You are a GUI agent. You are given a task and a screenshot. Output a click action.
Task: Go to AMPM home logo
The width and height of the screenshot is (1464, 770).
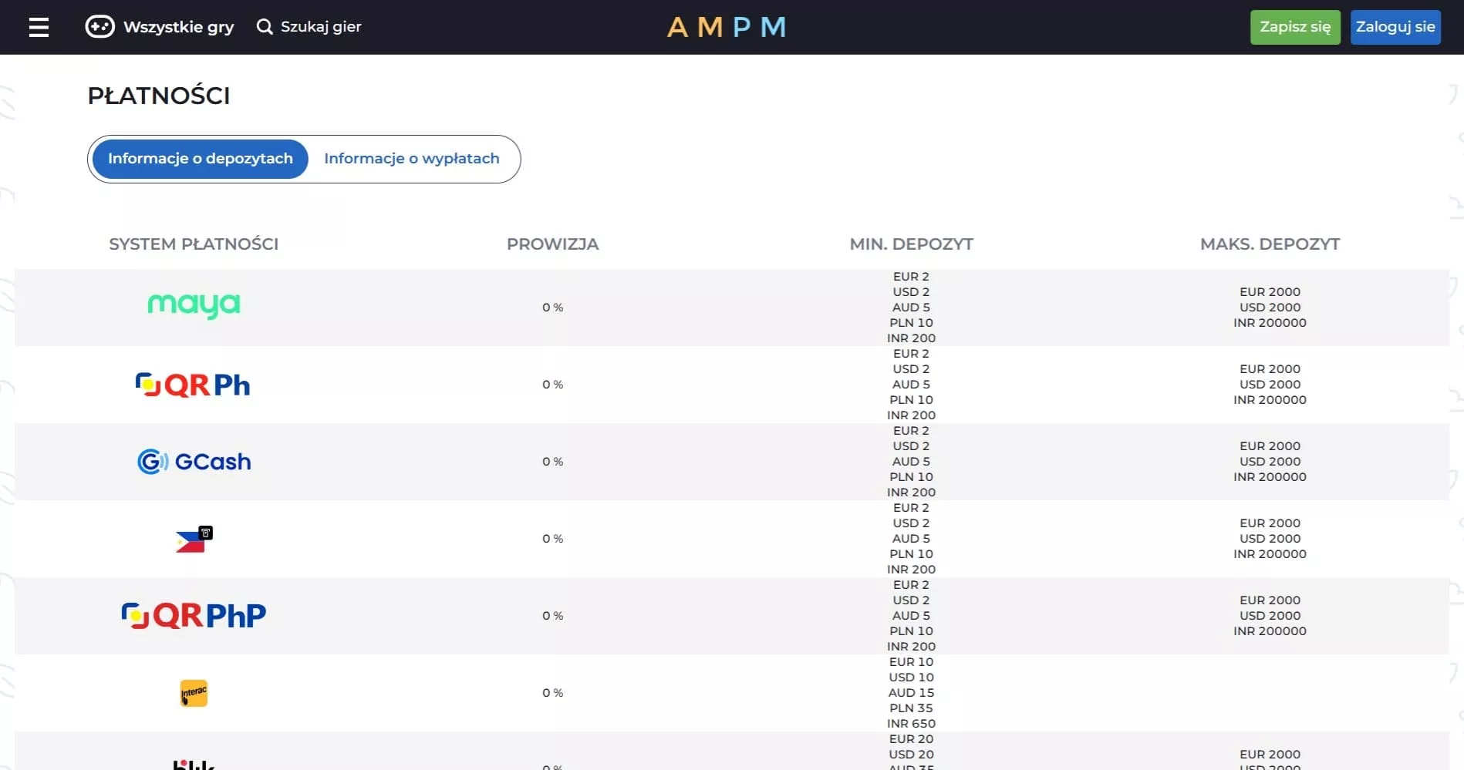[x=726, y=28]
